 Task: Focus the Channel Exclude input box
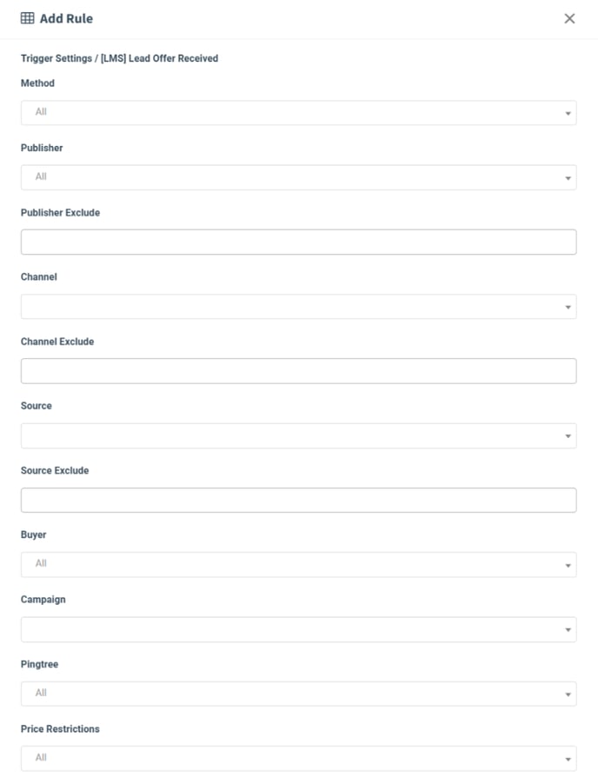(298, 371)
